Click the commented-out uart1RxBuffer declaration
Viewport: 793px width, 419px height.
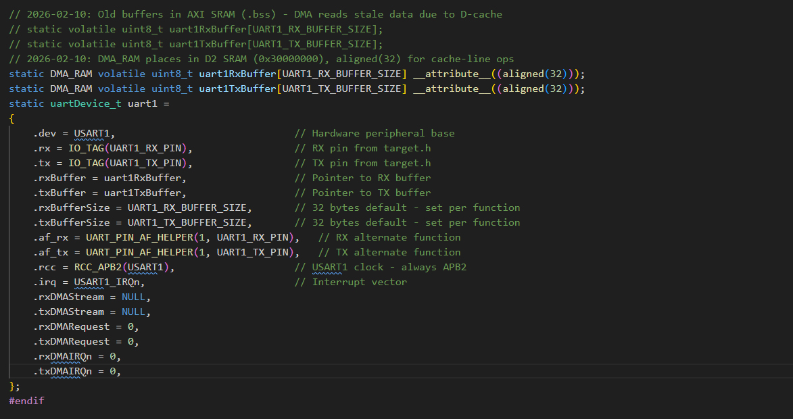click(x=191, y=29)
